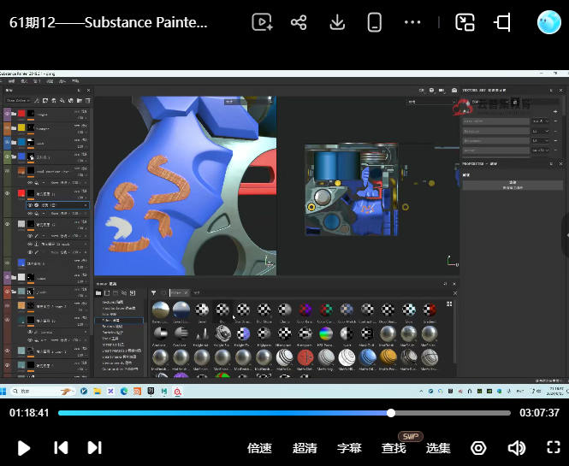The width and height of the screenshot is (569, 466).
Task: Play the paused video
Action: (x=24, y=448)
